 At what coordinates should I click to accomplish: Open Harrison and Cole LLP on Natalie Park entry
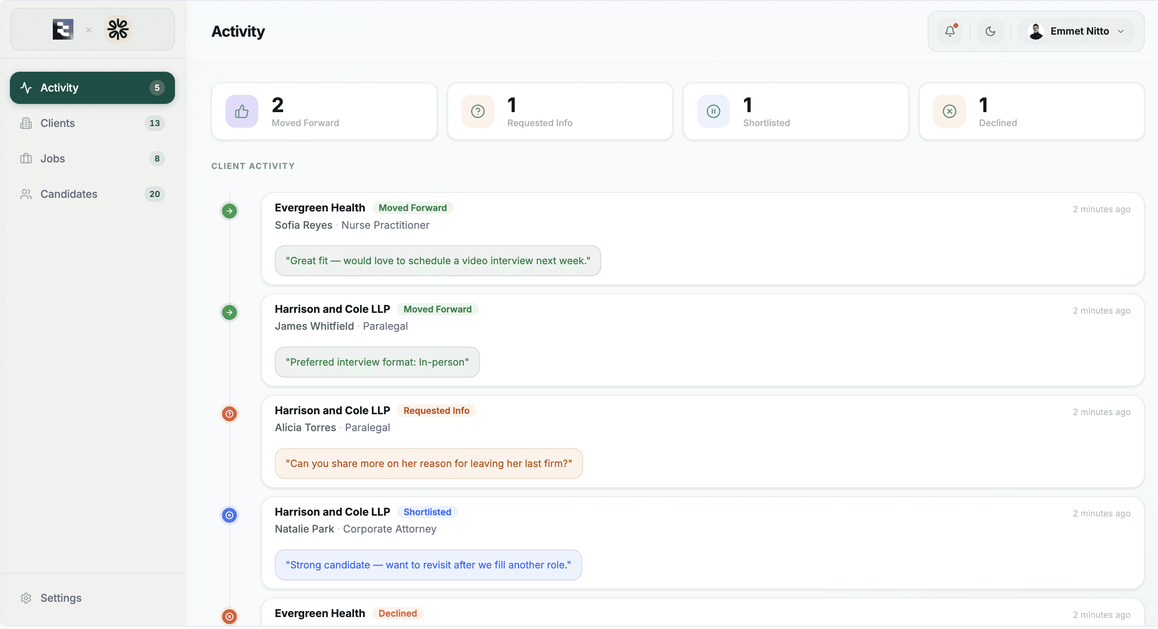tap(333, 512)
